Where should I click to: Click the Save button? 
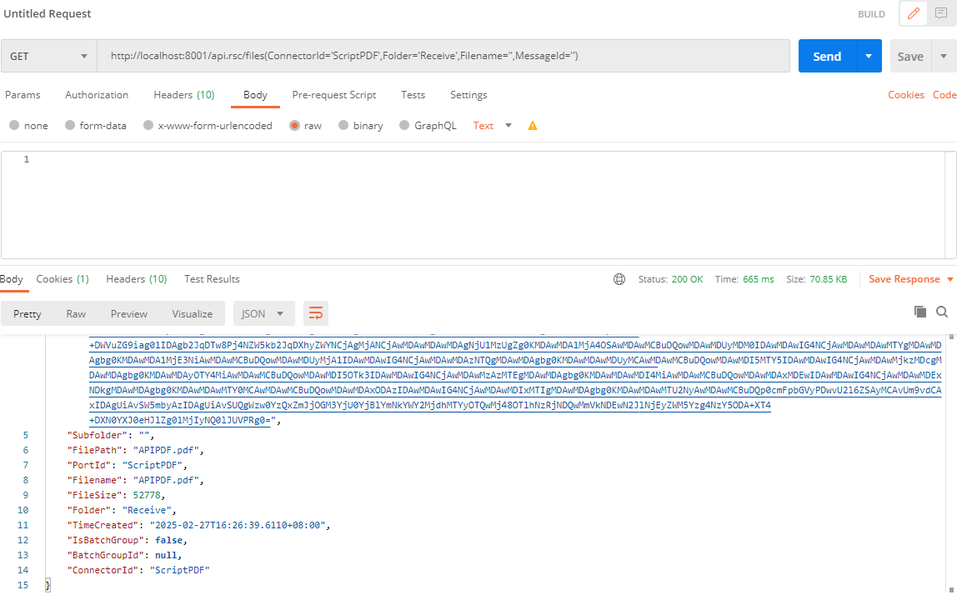910,56
